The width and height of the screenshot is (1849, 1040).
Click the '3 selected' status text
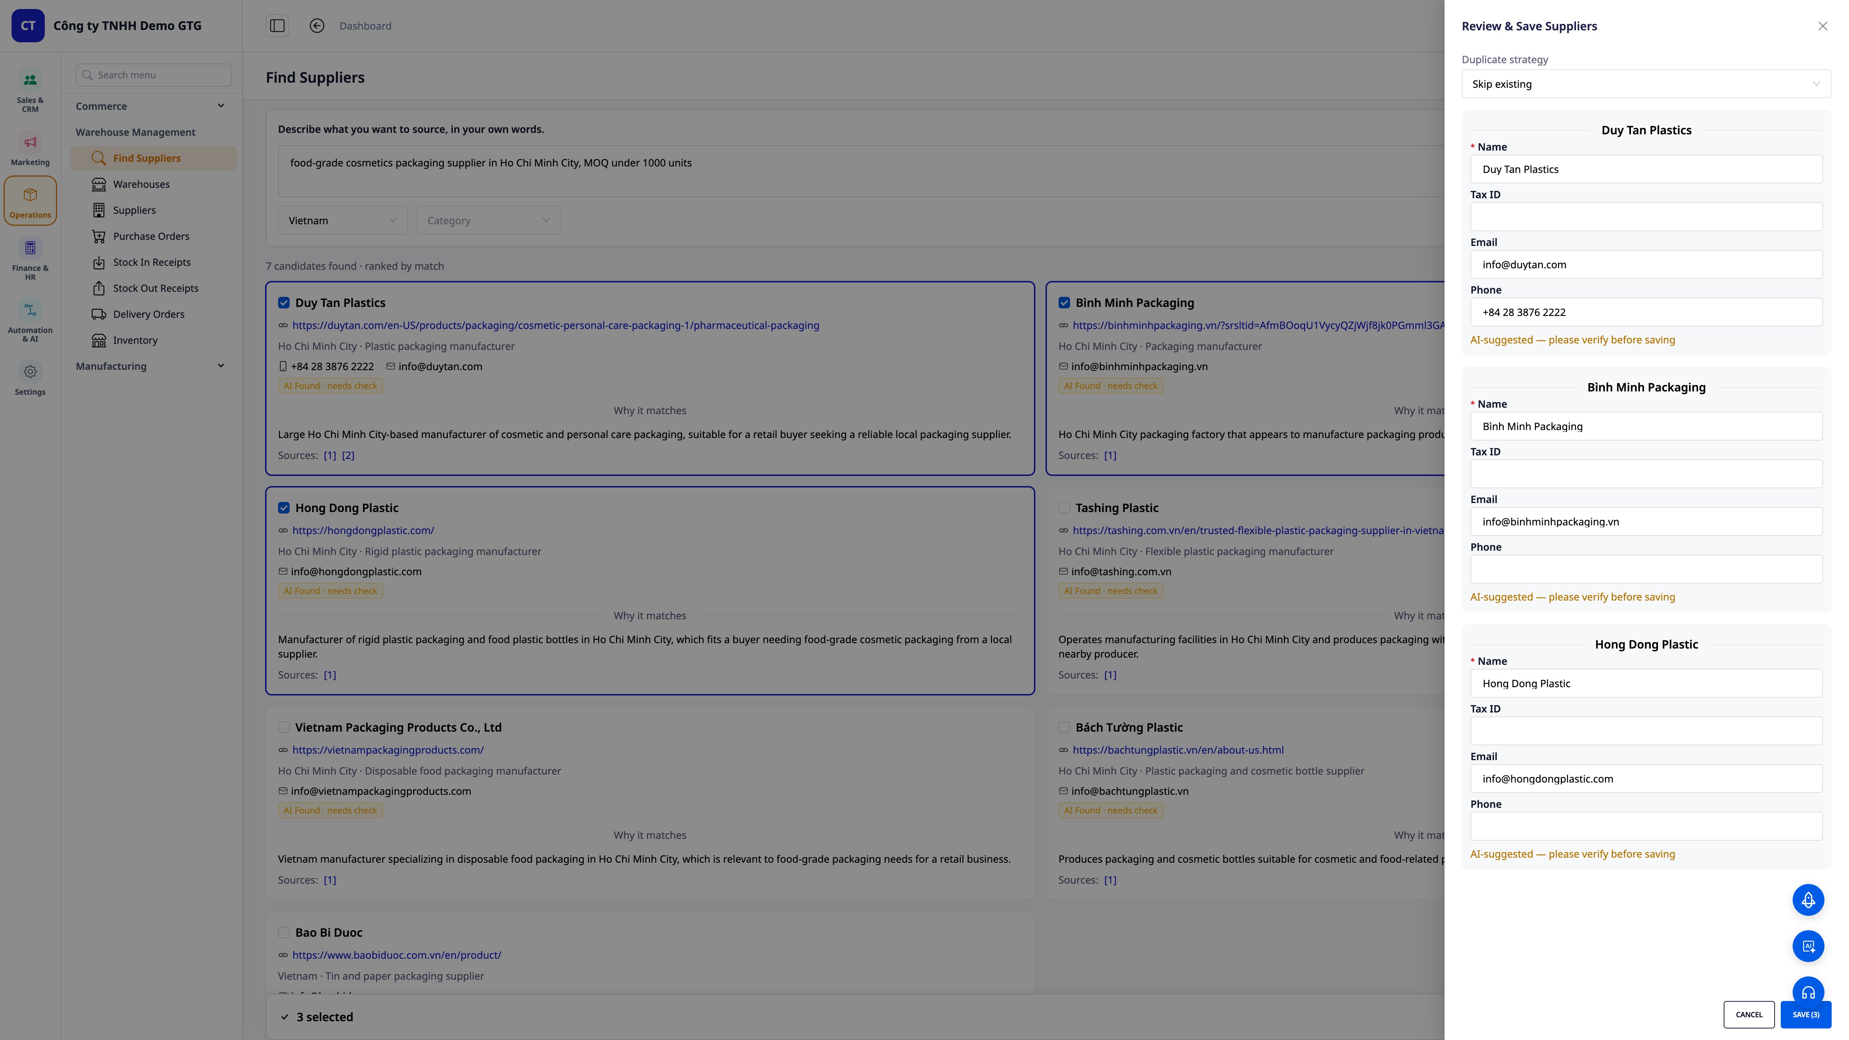(x=324, y=1017)
